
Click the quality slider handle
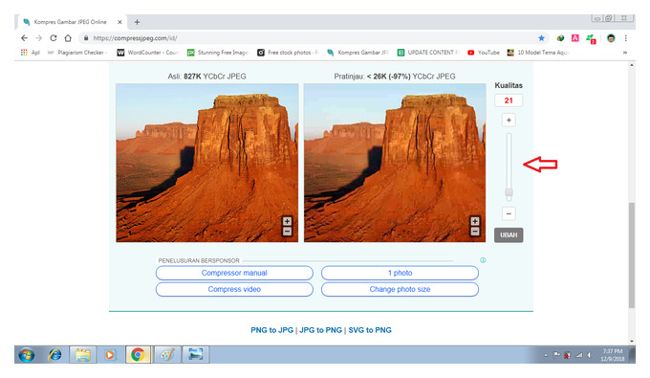(x=509, y=193)
